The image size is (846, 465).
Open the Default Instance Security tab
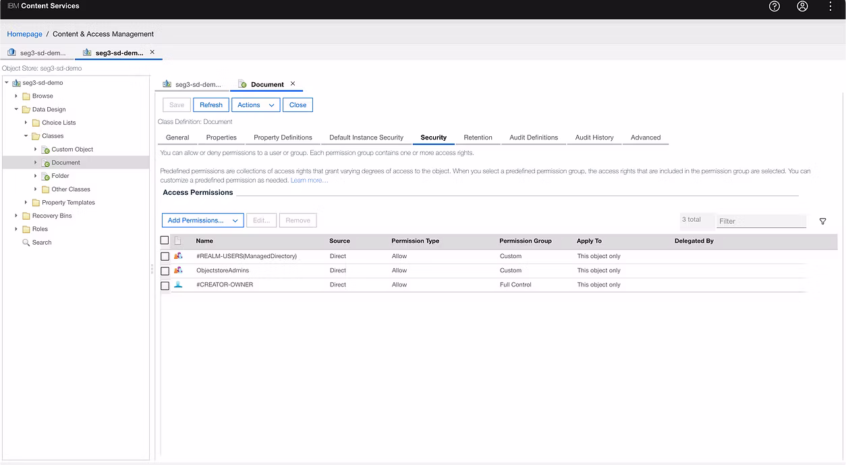(x=366, y=137)
